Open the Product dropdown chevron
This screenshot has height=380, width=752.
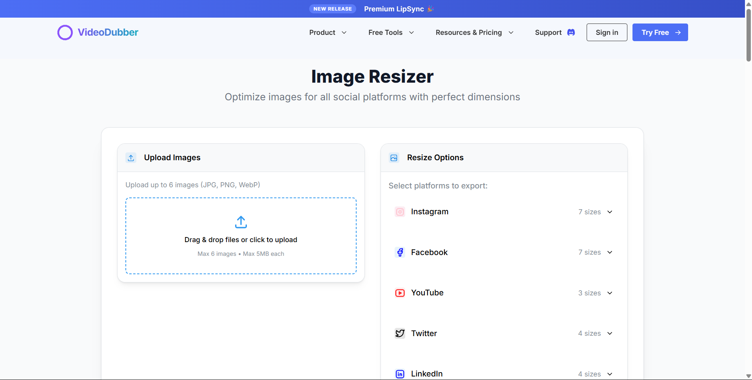(x=344, y=33)
